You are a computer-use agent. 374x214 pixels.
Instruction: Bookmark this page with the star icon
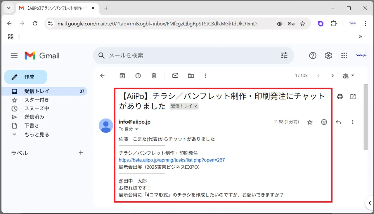[303, 24]
